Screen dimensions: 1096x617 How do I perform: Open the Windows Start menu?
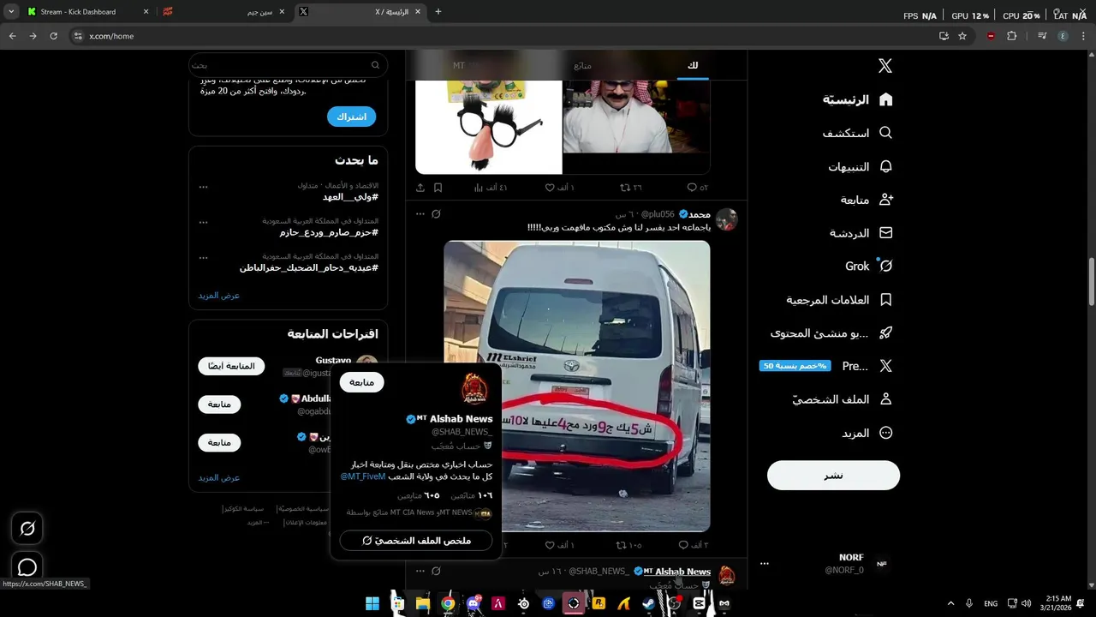372,603
